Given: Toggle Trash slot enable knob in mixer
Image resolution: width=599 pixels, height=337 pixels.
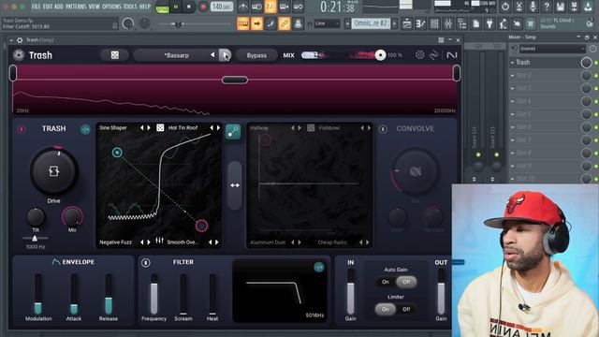Looking at the screenshot, I should (586, 63).
